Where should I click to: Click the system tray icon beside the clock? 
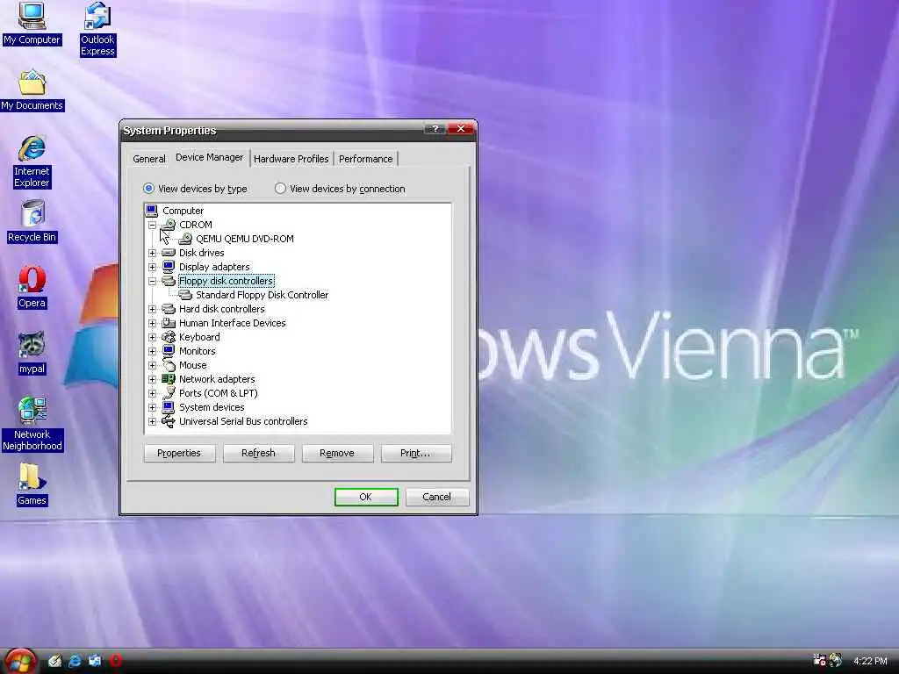click(x=836, y=660)
